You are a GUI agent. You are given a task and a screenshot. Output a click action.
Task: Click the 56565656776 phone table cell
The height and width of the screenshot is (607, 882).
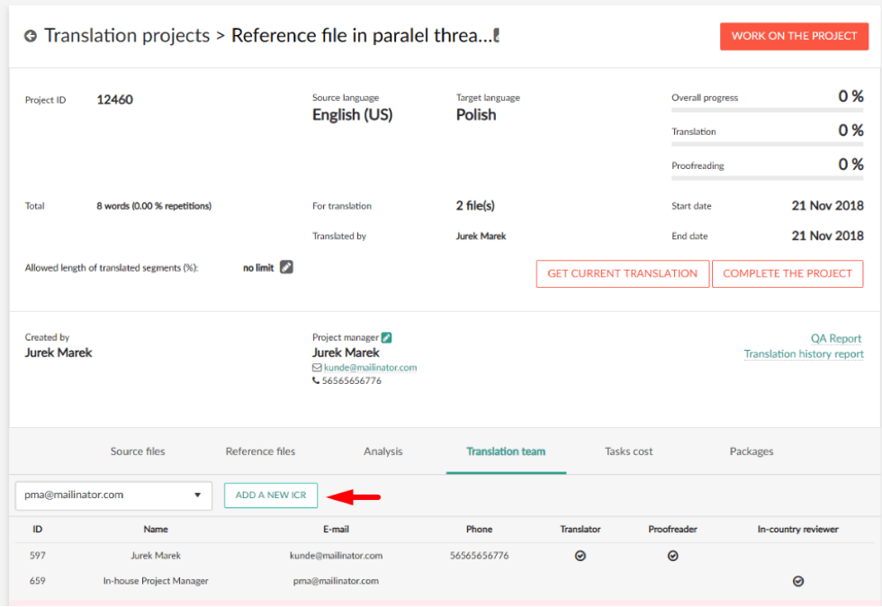479,556
